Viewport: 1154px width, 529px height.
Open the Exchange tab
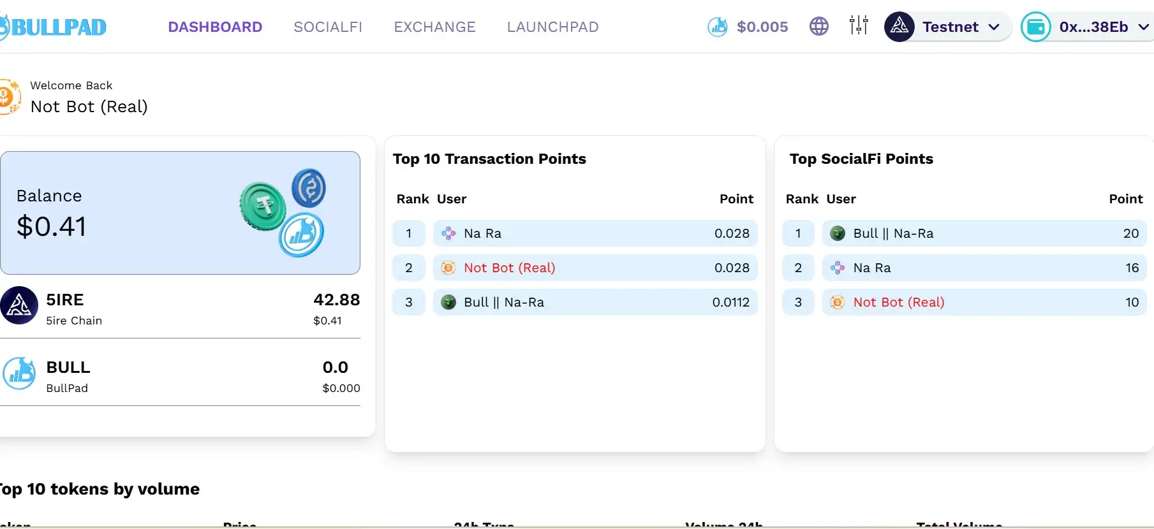click(434, 27)
